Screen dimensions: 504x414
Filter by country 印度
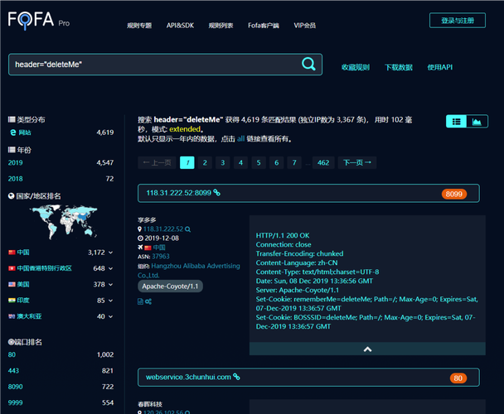(23, 301)
